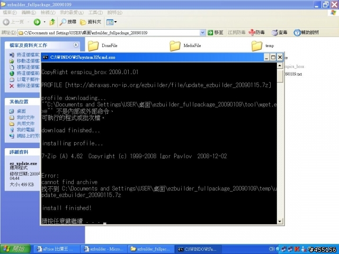Open the Views icon in toolbar

(x=110, y=22)
